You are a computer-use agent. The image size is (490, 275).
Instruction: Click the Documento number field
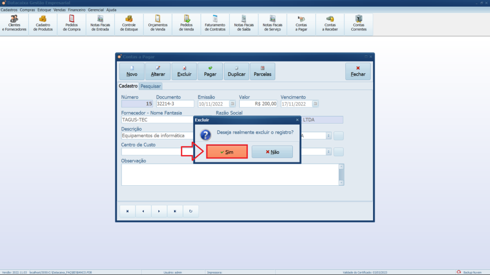click(175, 104)
